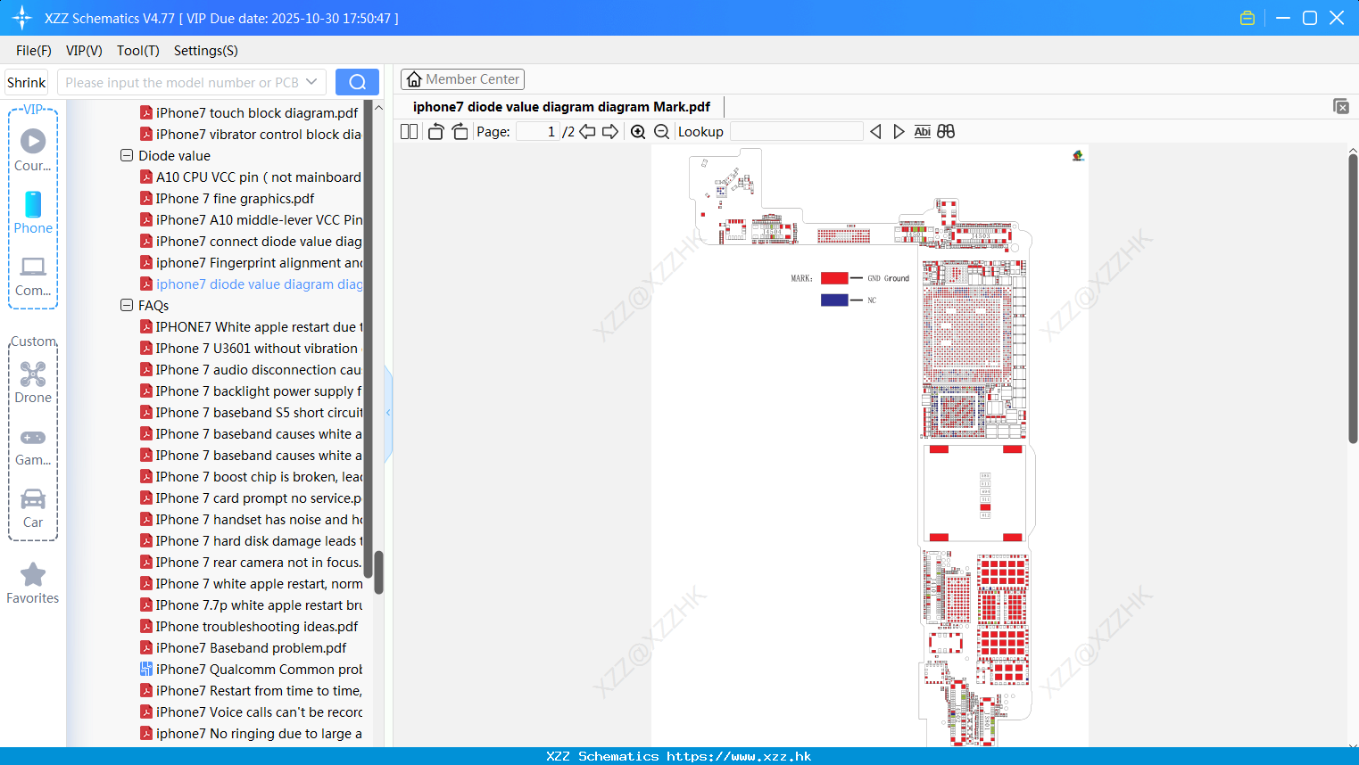
Task: Open the model number dropdown arrow
Action: 311,82
